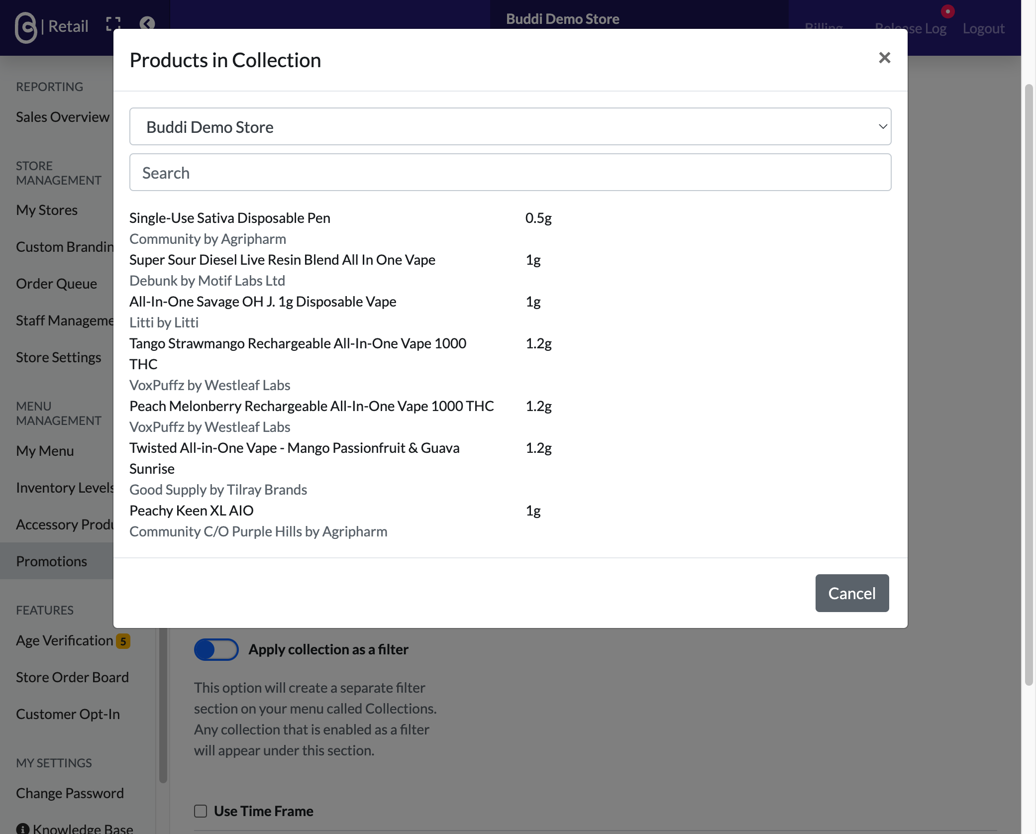Select Peach Melonberry Rechargeable Vape product

click(x=312, y=406)
